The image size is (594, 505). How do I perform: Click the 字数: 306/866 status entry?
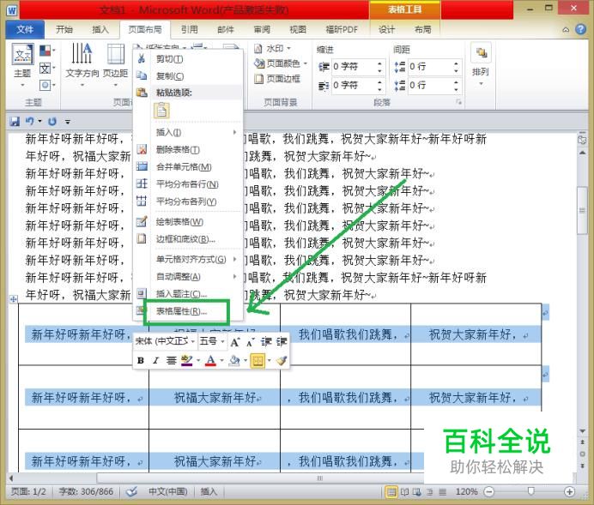click(x=86, y=491)
